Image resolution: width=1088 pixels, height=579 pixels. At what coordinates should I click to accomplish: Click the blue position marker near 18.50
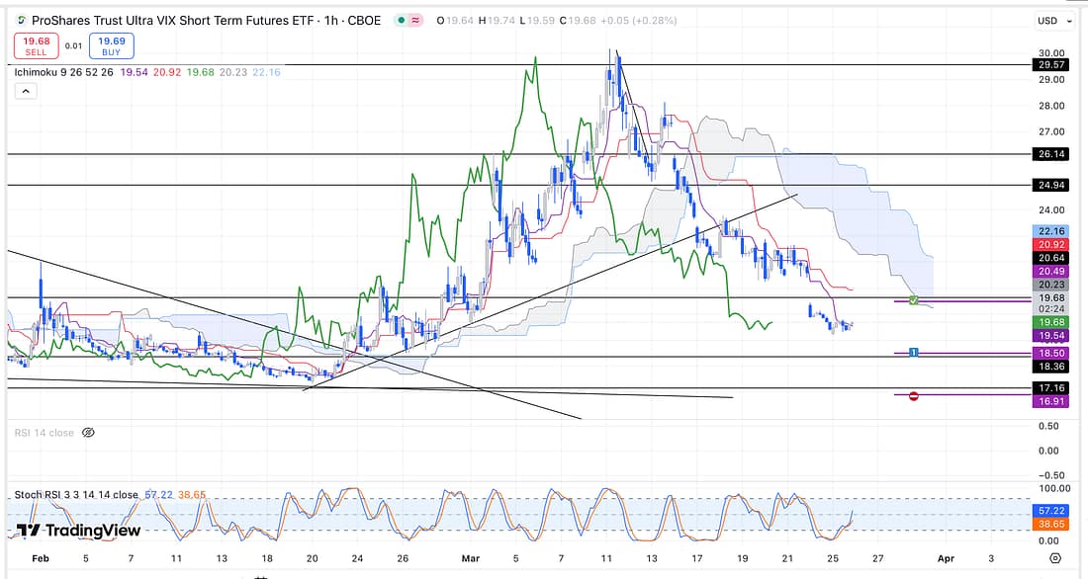coord(914,352)
